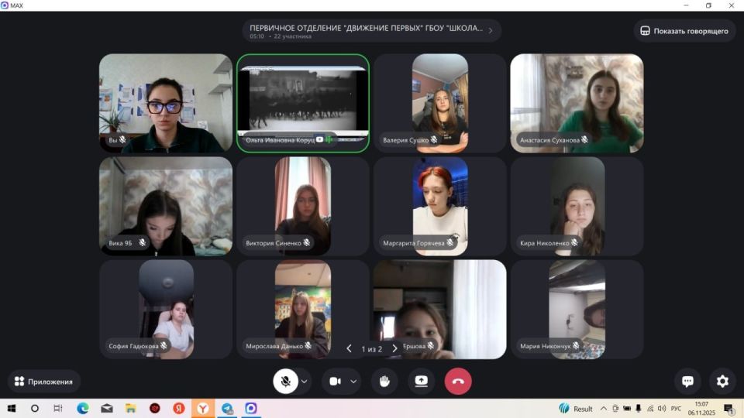This screenshot has width=744, height=418.
Task: Open Telegram from taskbar
Action: pos(227,408)
